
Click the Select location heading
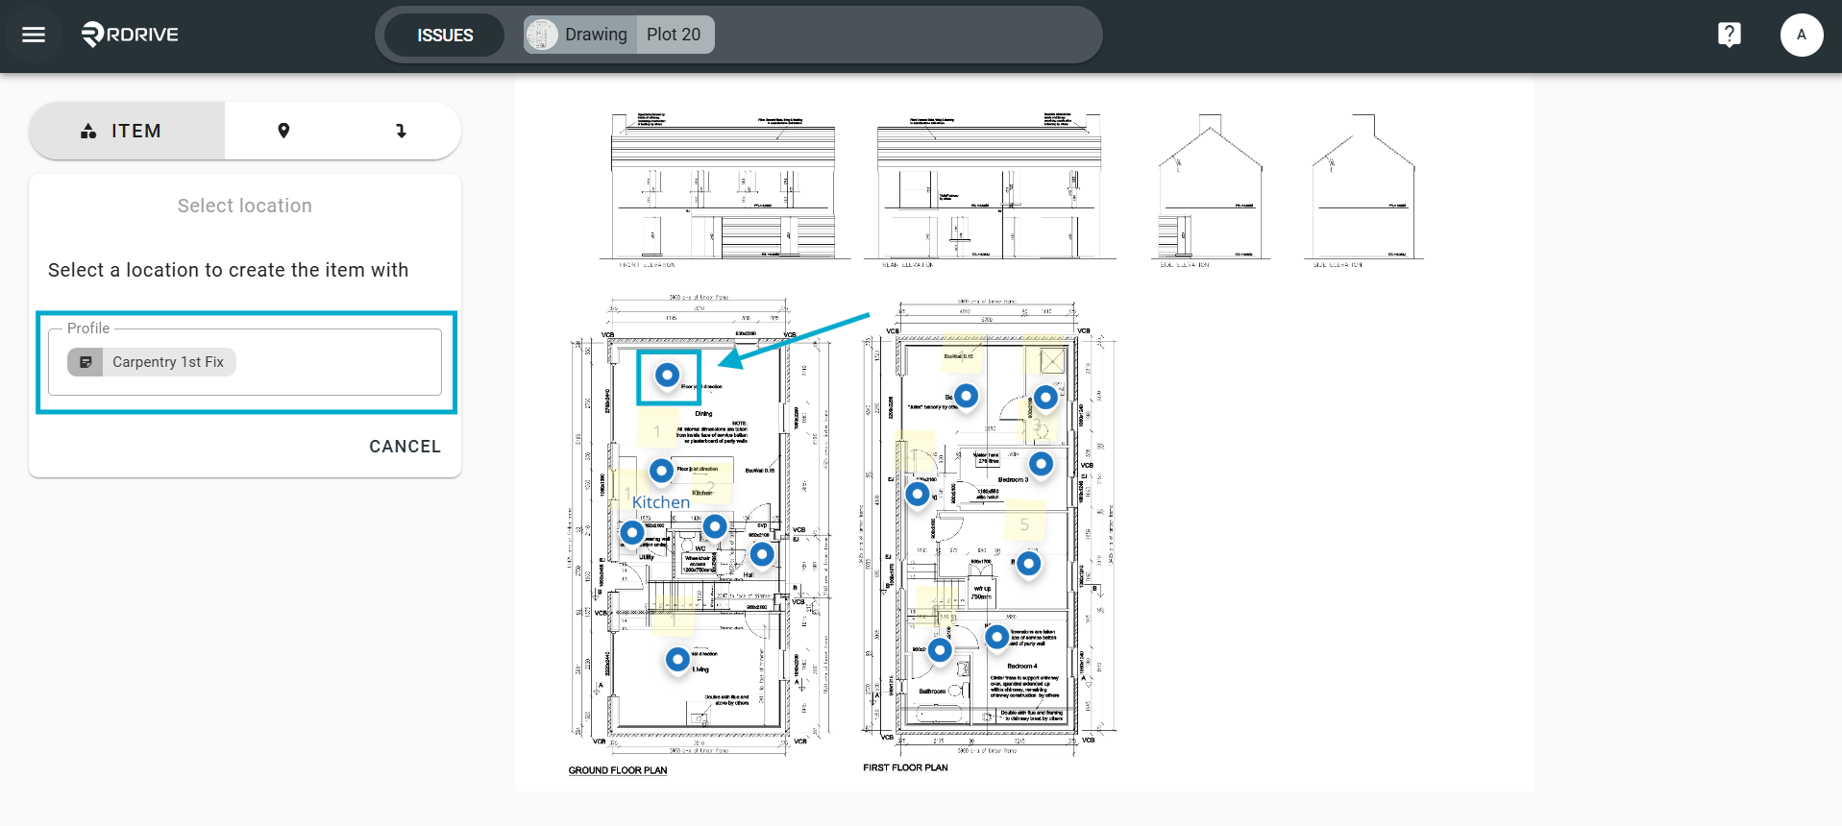245,206
